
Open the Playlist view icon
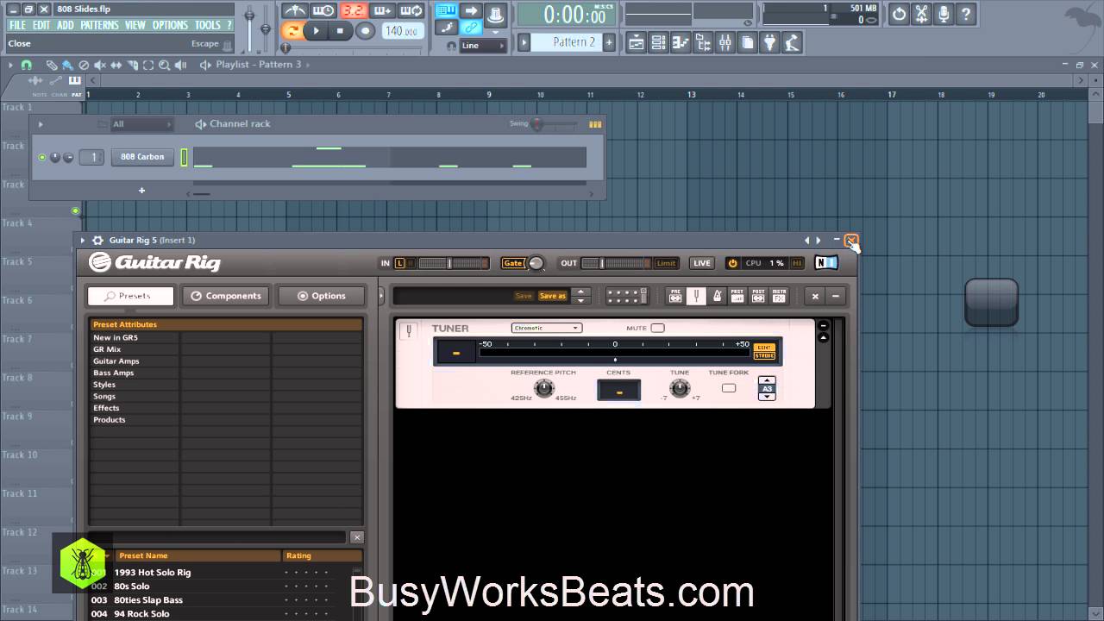[637, 42]
